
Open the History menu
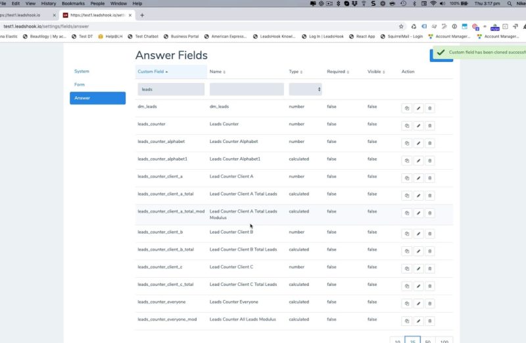tap(48, 3)
